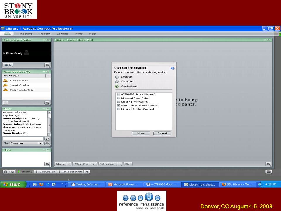Click Stop Sharing button

pos(85,164)
